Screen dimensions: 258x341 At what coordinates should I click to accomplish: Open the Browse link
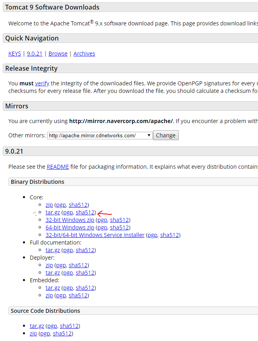click(x=58, y=54)
